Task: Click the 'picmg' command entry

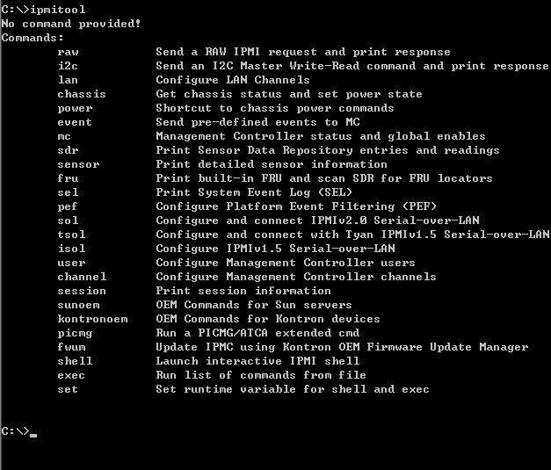Action: 75,333
